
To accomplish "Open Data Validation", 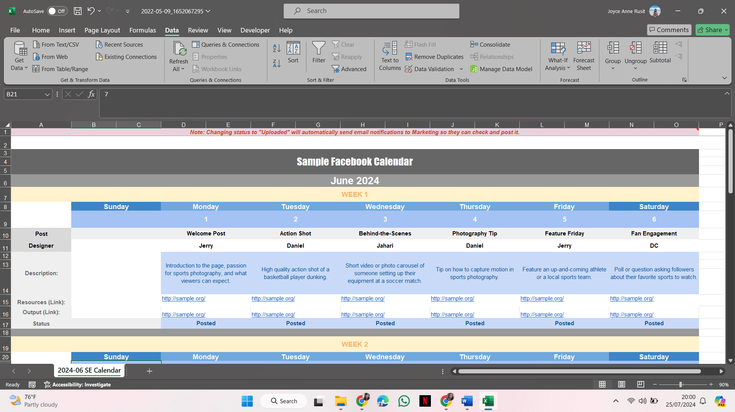I will click(x=430, y=69).
